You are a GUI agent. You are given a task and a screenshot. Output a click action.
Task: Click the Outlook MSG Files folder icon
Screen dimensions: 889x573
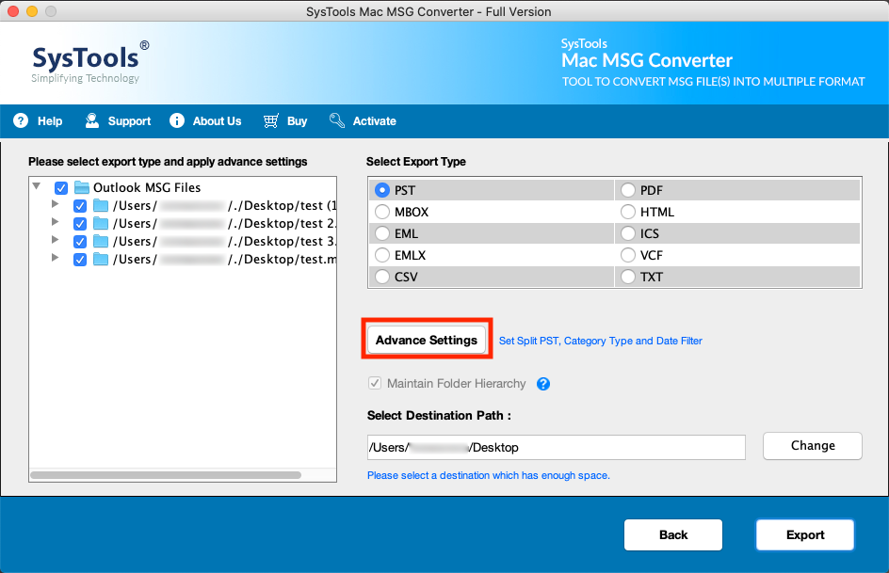(x=82, y=187)
